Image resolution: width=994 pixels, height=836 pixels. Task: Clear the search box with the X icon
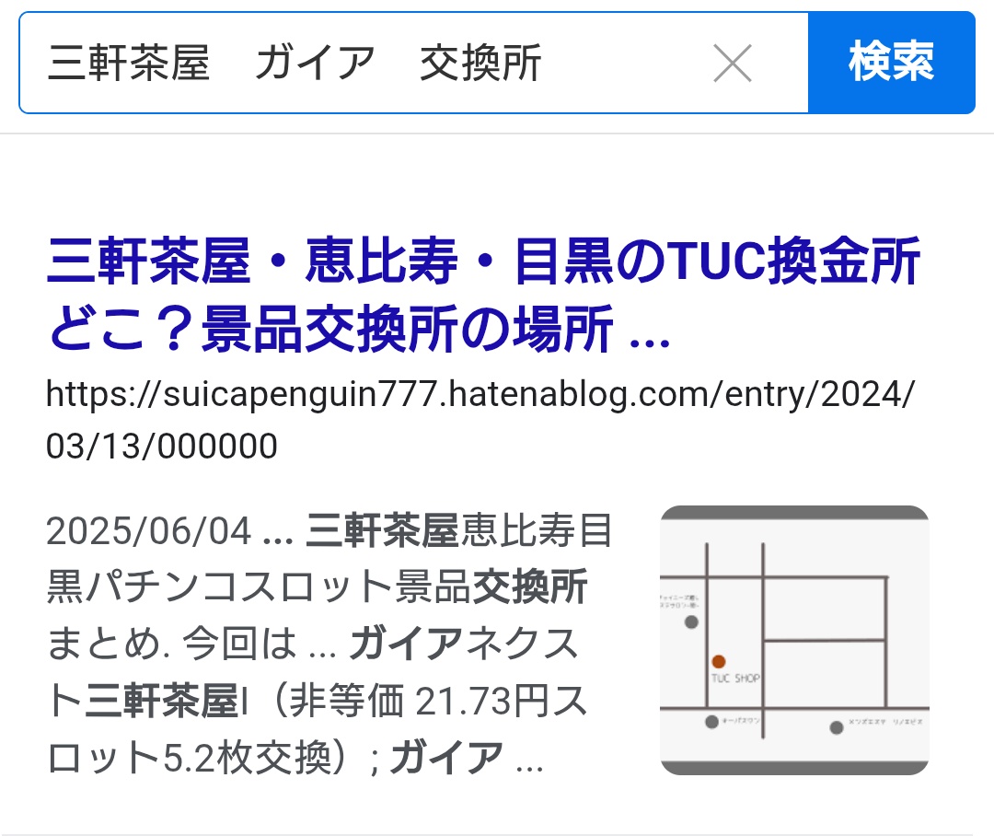point(733,63)
